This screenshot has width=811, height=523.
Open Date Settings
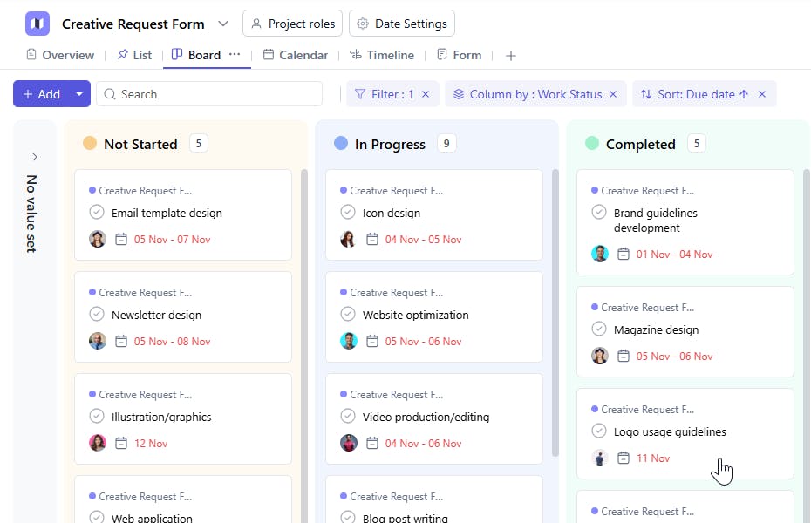(402, 24)
